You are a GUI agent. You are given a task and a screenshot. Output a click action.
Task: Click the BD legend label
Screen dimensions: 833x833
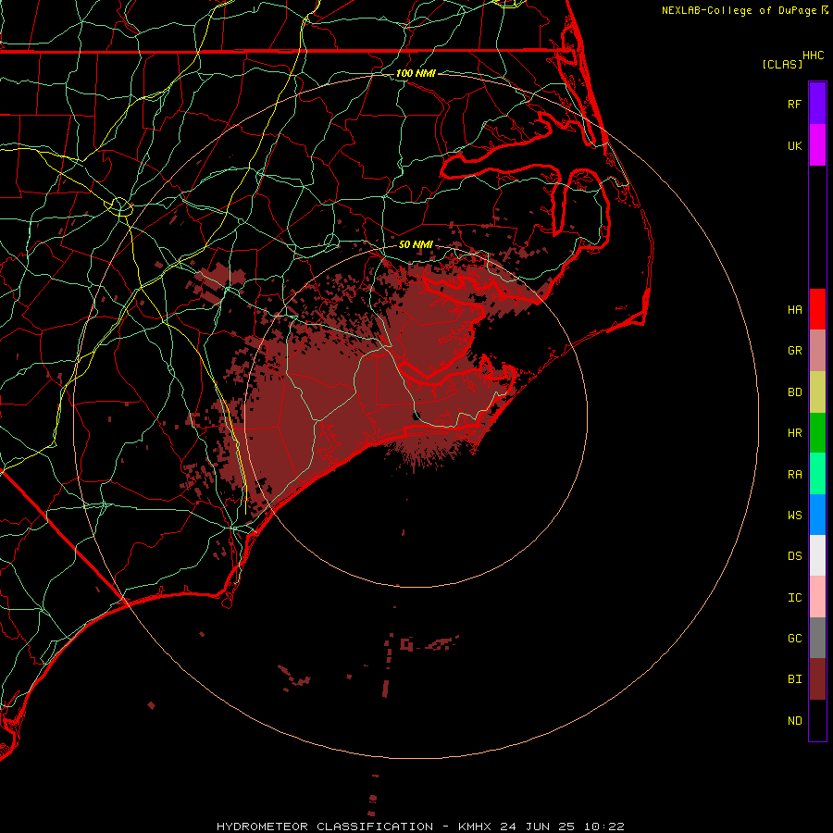pos(794,392)
